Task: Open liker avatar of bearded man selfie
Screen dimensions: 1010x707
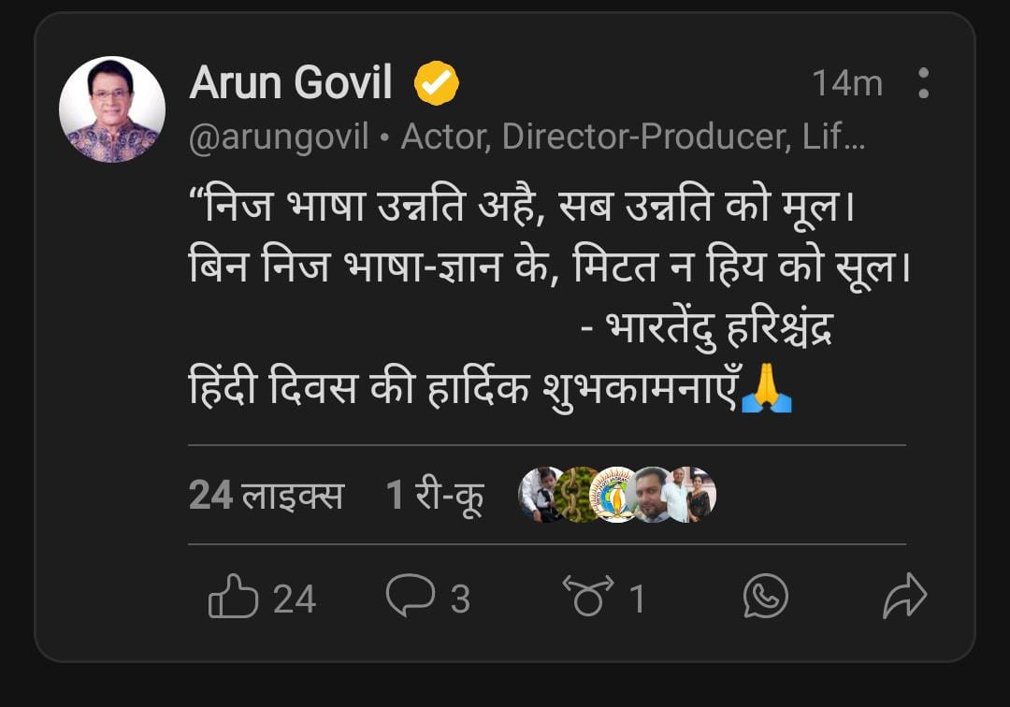Action: [652, 494]
